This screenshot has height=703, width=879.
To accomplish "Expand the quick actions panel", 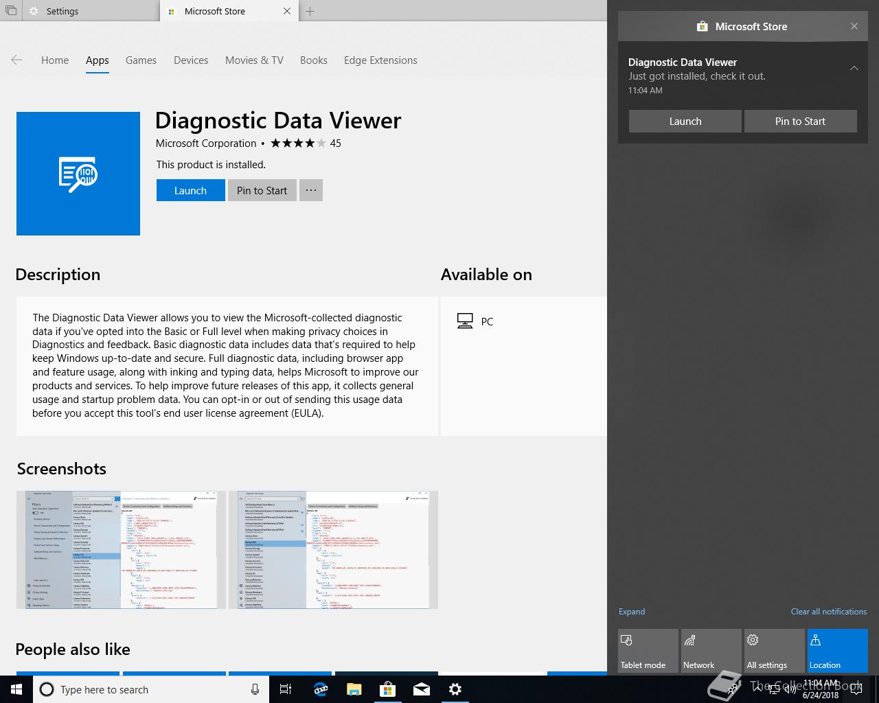I will point(632,612).
